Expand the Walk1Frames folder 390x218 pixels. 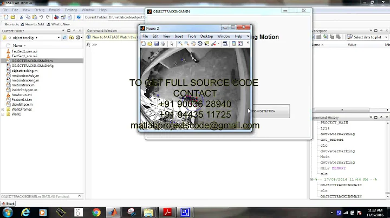(x=3, y=109)
